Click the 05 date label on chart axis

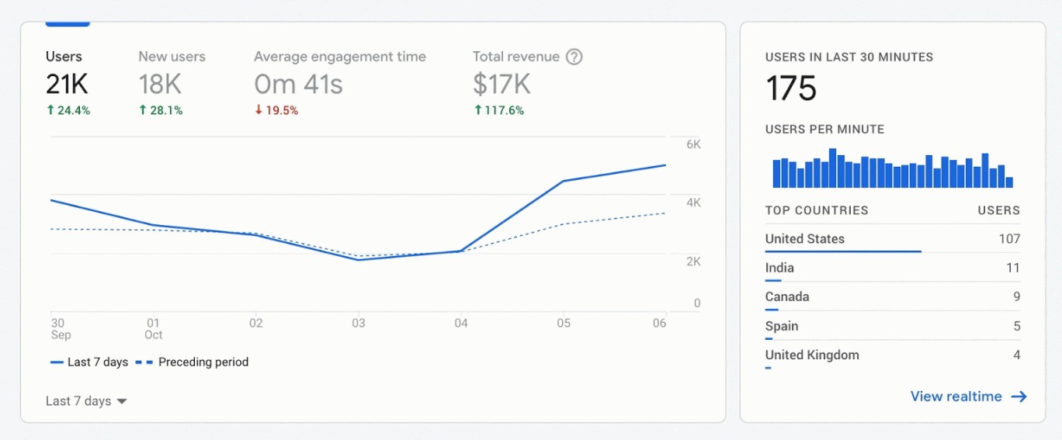click(x=564, y=323)
